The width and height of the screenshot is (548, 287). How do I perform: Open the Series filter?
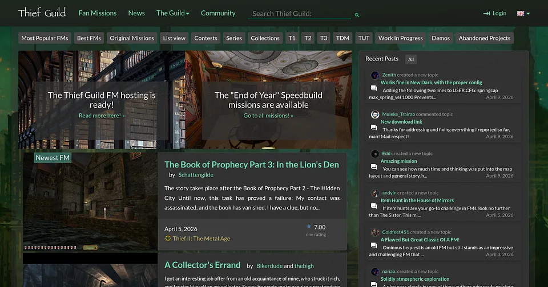point(234,38)
